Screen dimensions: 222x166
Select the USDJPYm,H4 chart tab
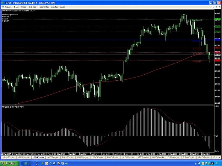(x=38, y=157)
